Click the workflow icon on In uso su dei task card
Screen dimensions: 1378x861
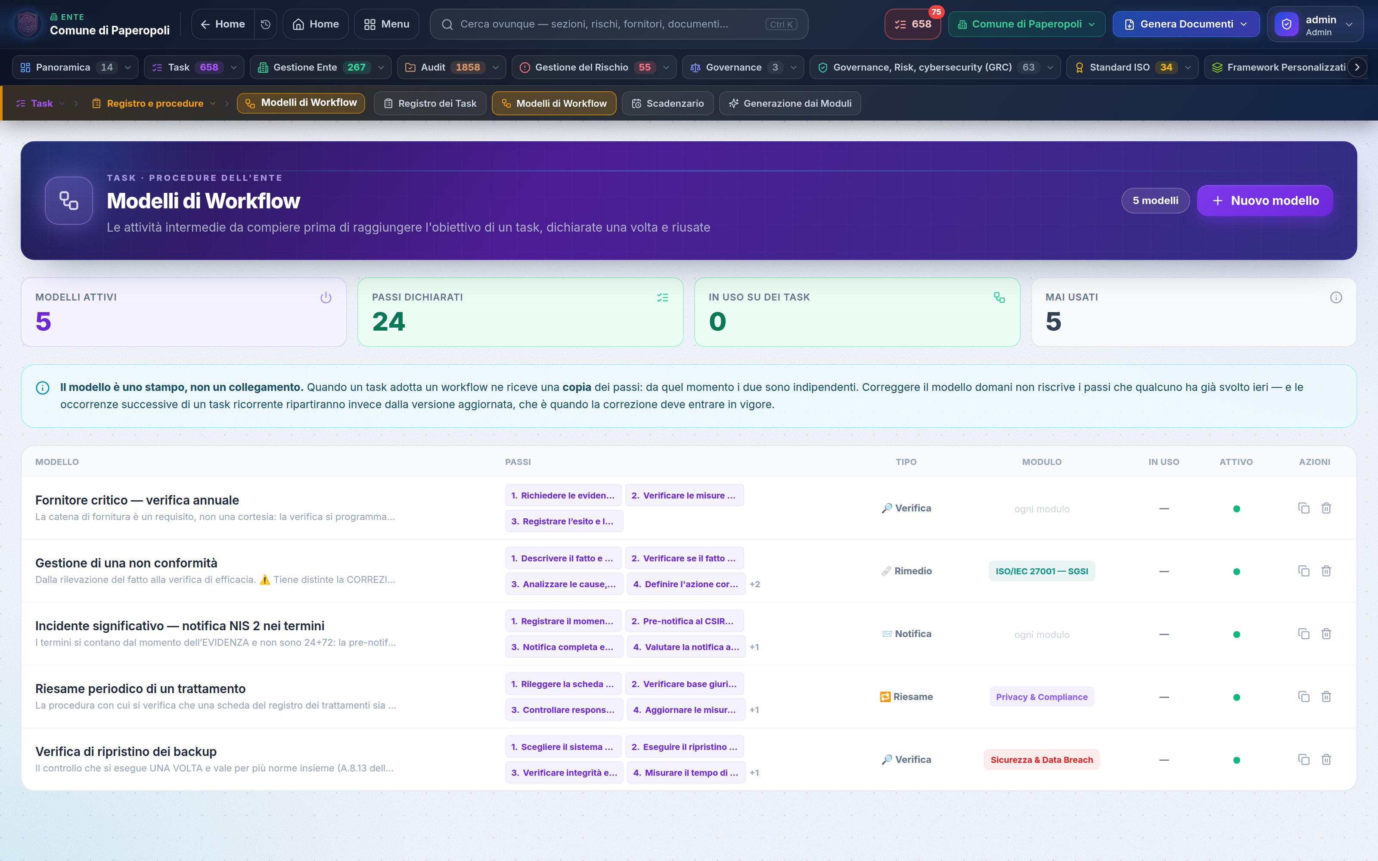pos(999,297)
